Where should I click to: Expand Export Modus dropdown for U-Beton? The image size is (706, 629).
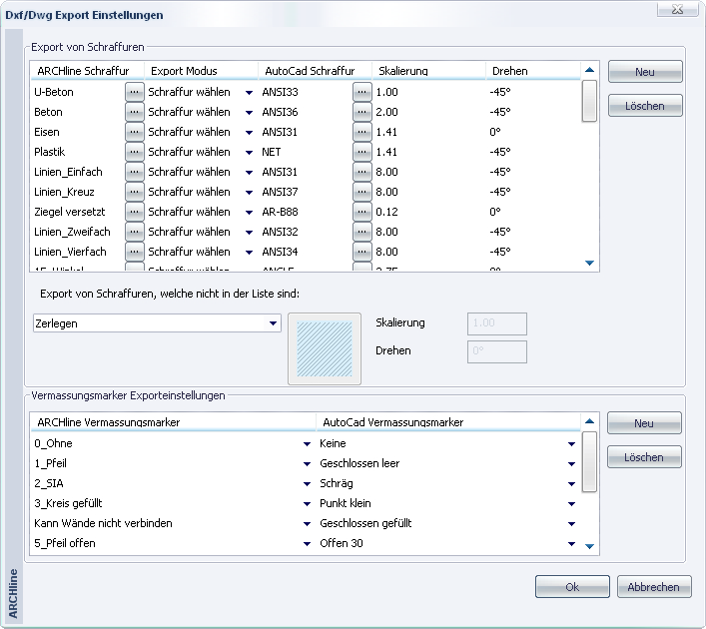click(x=249, y=92)
